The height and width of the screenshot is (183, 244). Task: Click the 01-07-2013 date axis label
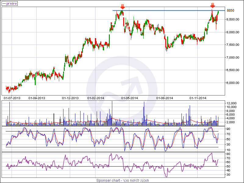(12, 98)
